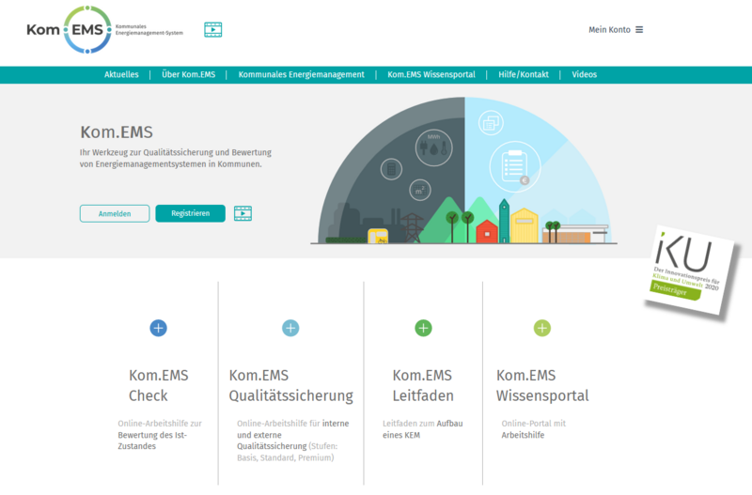Open Hilfe/Kontakt in navigation
Viewport: 752px width, 495px height.
524,75
